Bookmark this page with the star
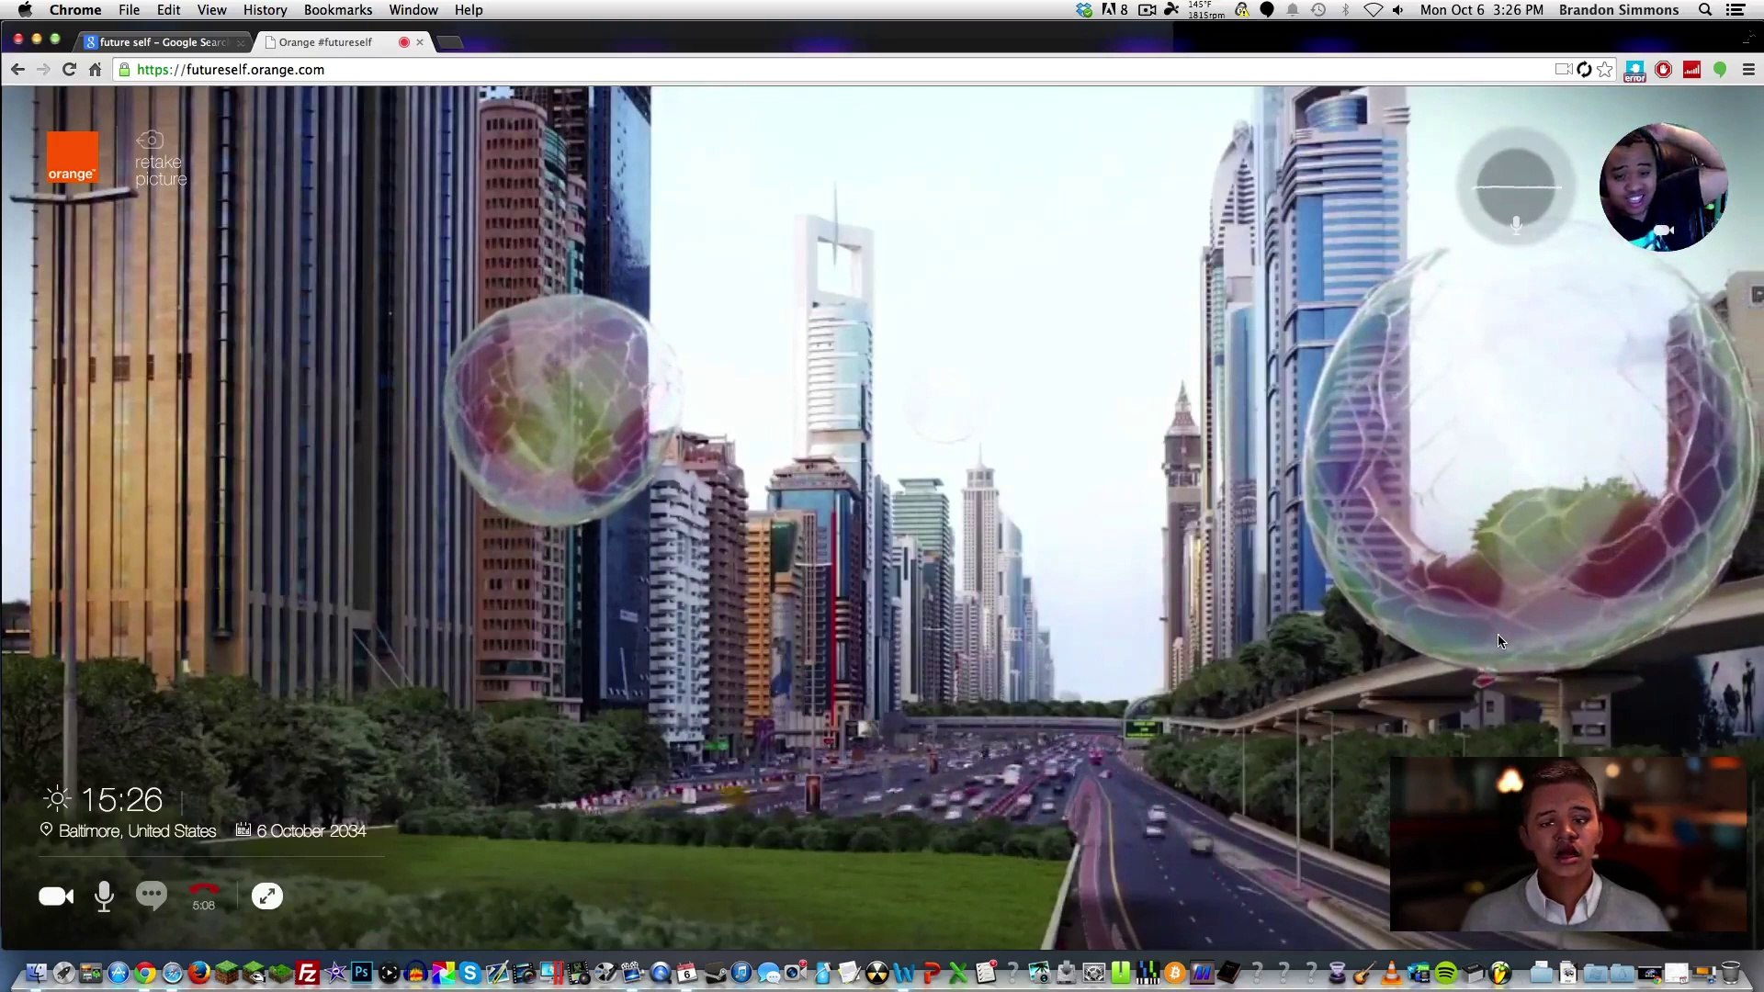 (x=1605, y=70)
